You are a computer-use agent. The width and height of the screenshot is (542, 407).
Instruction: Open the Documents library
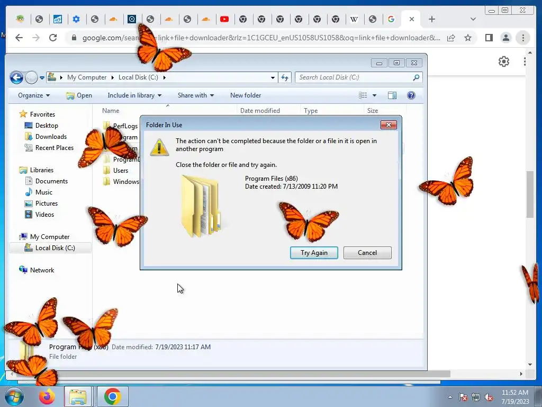47,181
